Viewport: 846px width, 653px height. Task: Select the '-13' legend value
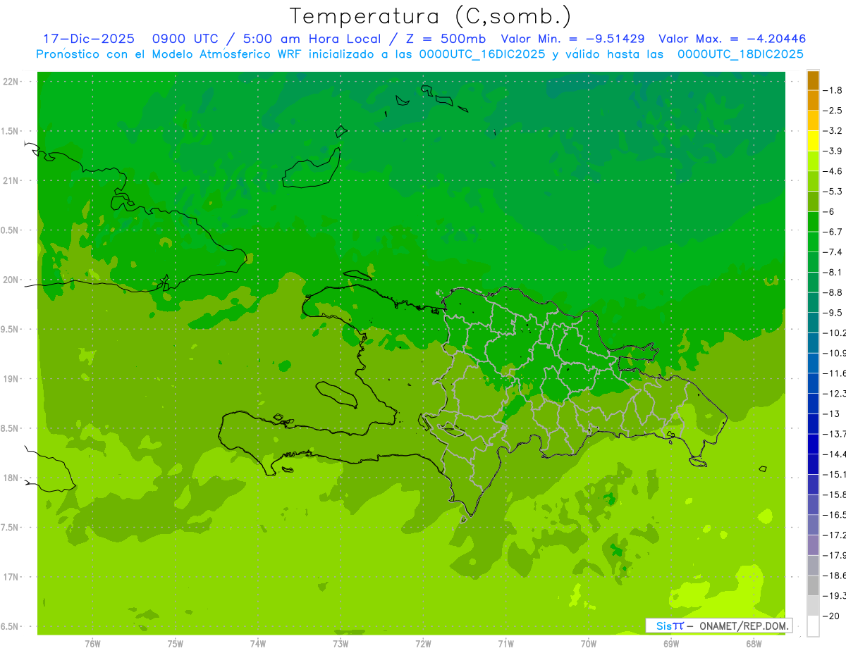pos(833,413)
